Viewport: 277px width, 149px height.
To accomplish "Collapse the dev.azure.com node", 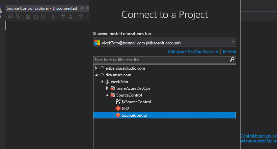I will (96, 75).
